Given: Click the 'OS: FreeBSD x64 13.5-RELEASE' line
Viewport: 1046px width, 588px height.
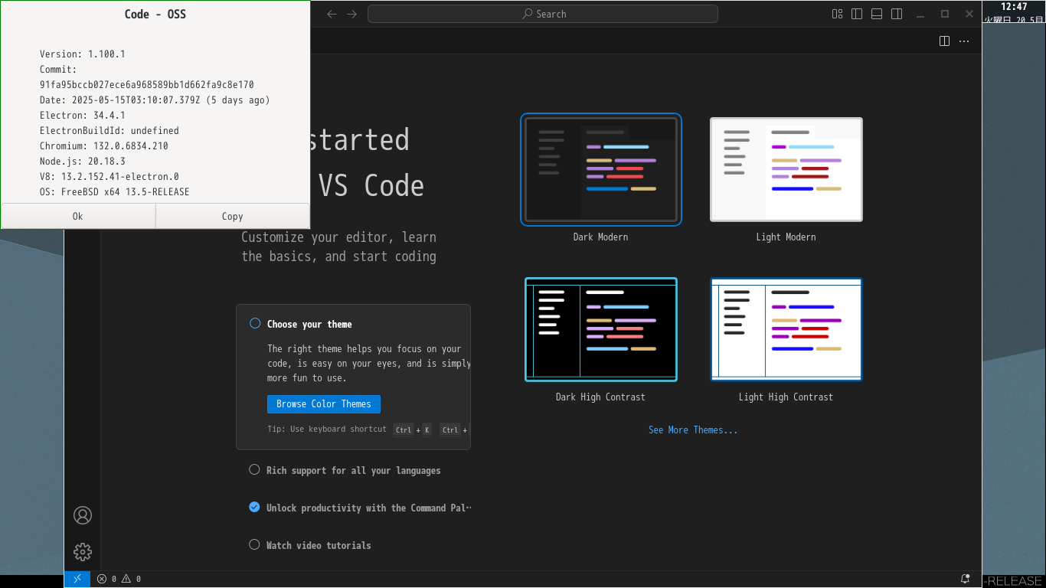Looking at the screenshot, I should [x=115, y=192].
